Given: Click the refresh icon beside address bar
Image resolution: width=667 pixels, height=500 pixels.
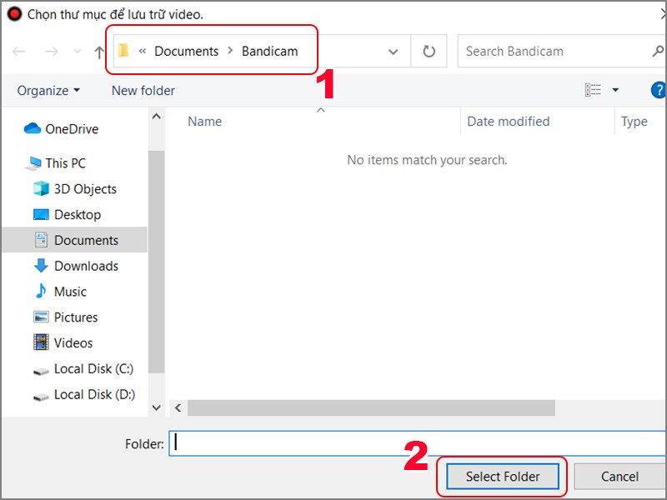Looking at the screenshot, I should (x=429, y=52).
